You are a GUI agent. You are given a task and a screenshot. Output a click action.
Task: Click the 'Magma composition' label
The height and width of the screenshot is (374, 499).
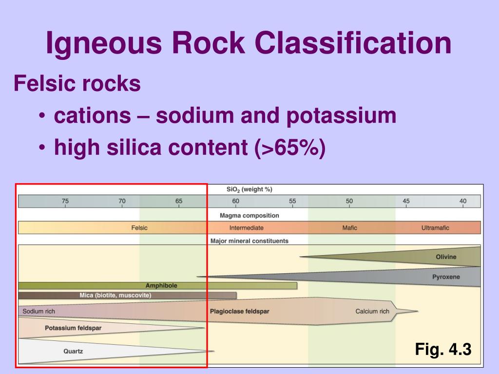(249, 215)
